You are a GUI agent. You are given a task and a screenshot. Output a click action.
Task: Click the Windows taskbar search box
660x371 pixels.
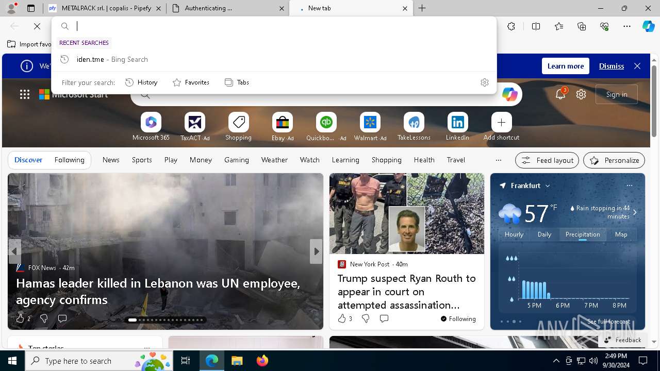coord(100,361)
